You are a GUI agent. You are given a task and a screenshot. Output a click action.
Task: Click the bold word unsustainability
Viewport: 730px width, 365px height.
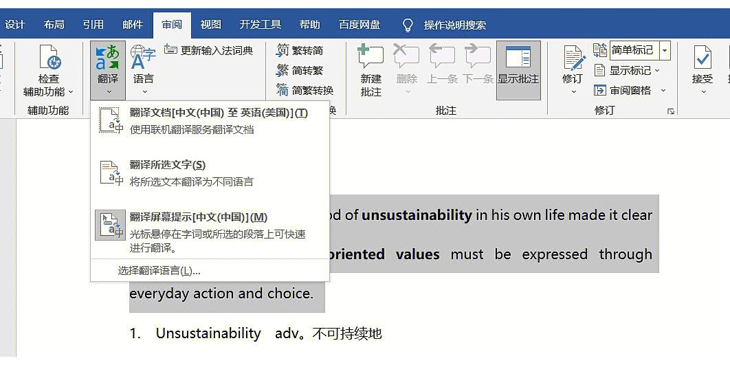(x=417, y=214)
